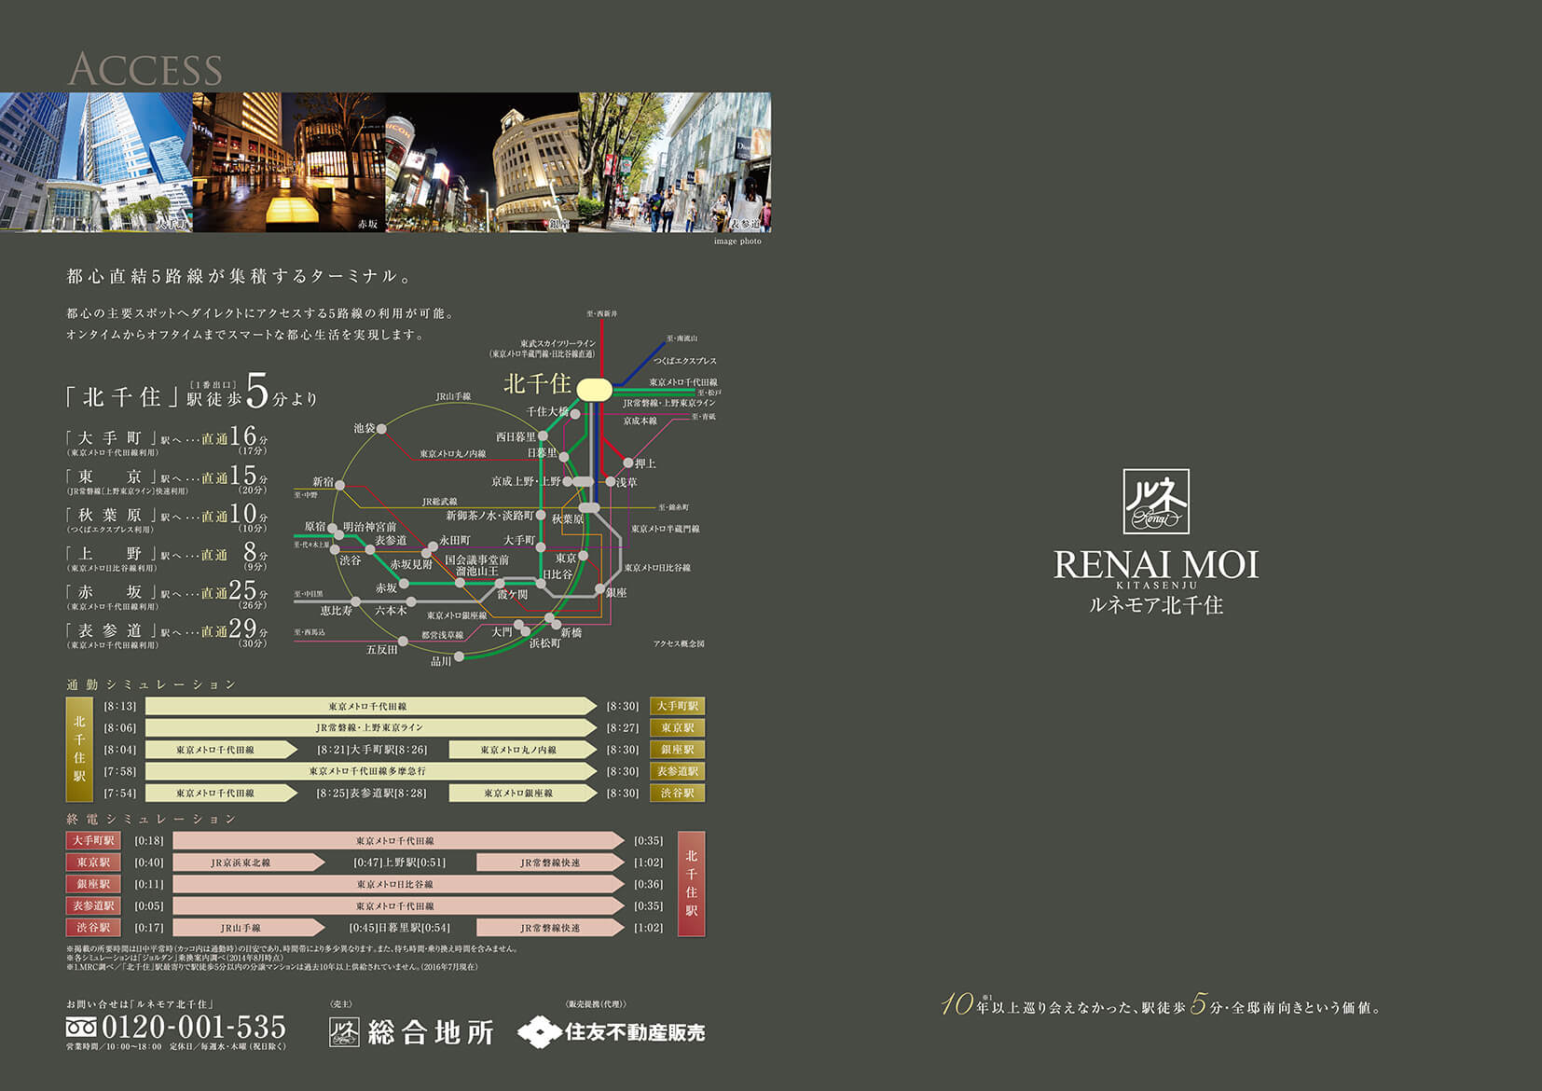Viewport: 1542px width, 1091px height.
Task: Click the free-dial phone icon
Action: [x=81, y=1028]
